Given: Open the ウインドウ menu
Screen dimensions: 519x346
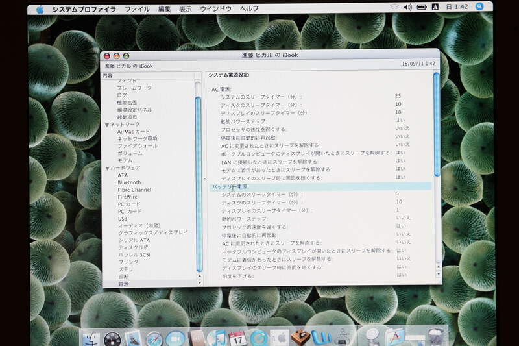Looking at the screenshot, I should pyautogui.click(x=215, y=9).
